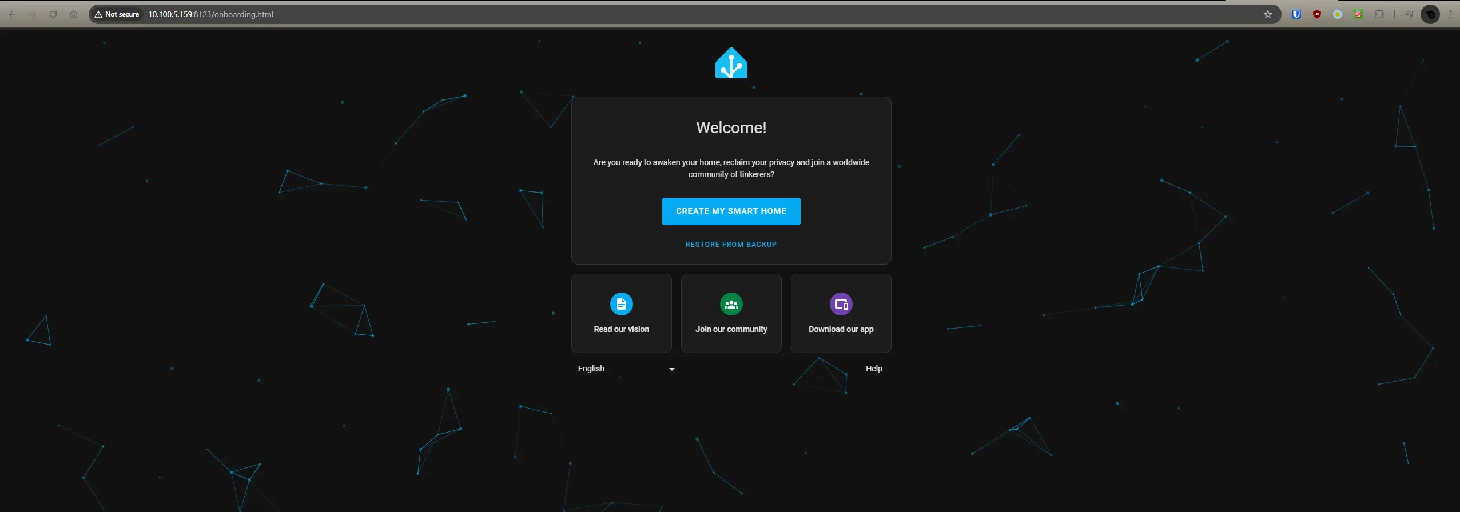Open the browser profile avatar

[x=1430, y=14]
